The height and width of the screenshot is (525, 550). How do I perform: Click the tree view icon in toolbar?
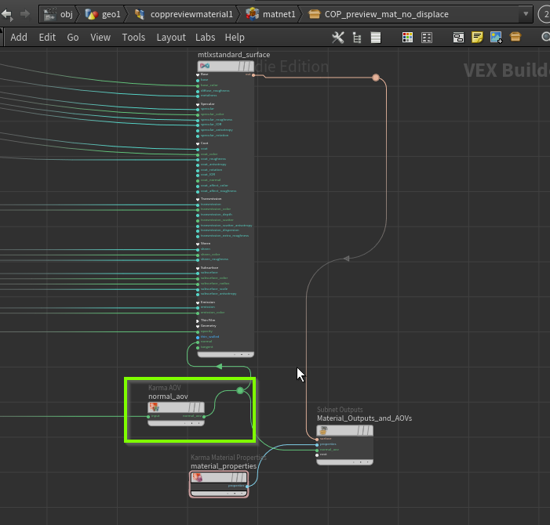point(357,37)
